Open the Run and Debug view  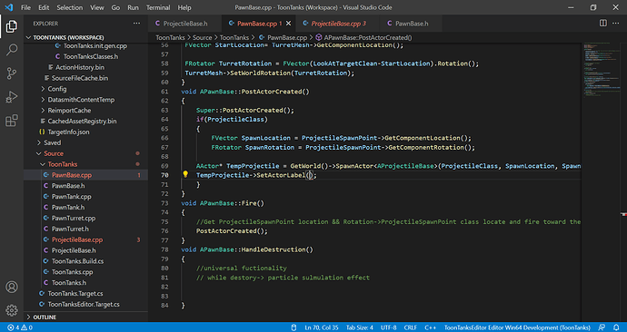click(x=12, y=96)
